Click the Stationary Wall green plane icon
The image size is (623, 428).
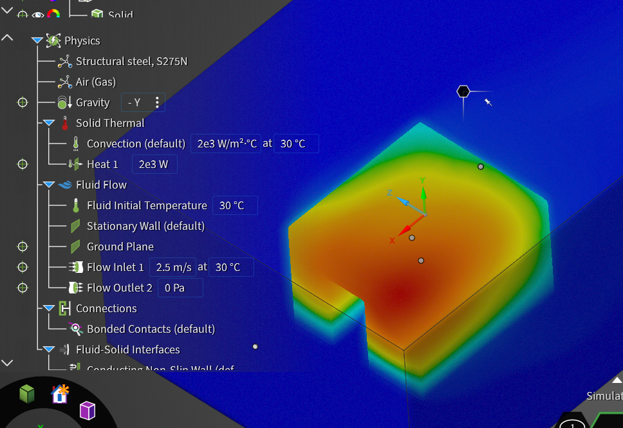point(75,226)
